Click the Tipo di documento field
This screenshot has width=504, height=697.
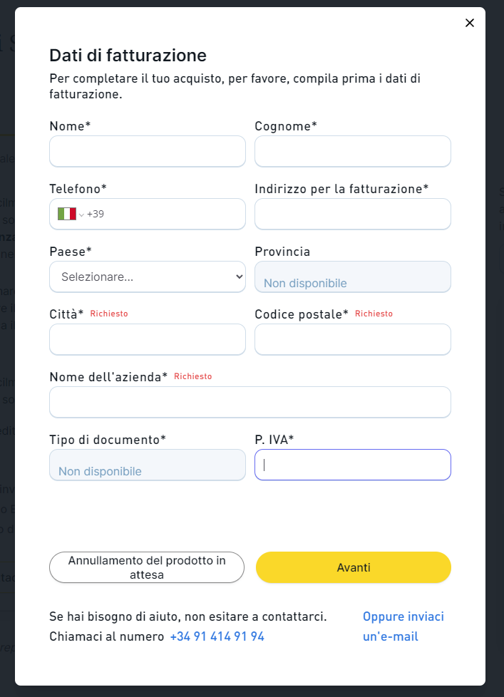[148, 465]
